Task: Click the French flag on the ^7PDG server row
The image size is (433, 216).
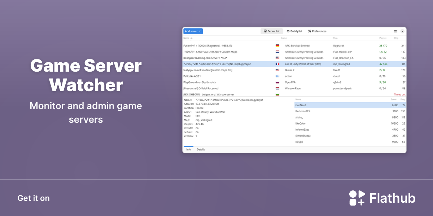Action: [x=277, y=64]
